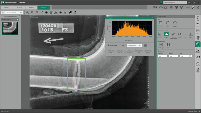Close the Histogram window
Screen dimensions: 201x113
(153, 18)
